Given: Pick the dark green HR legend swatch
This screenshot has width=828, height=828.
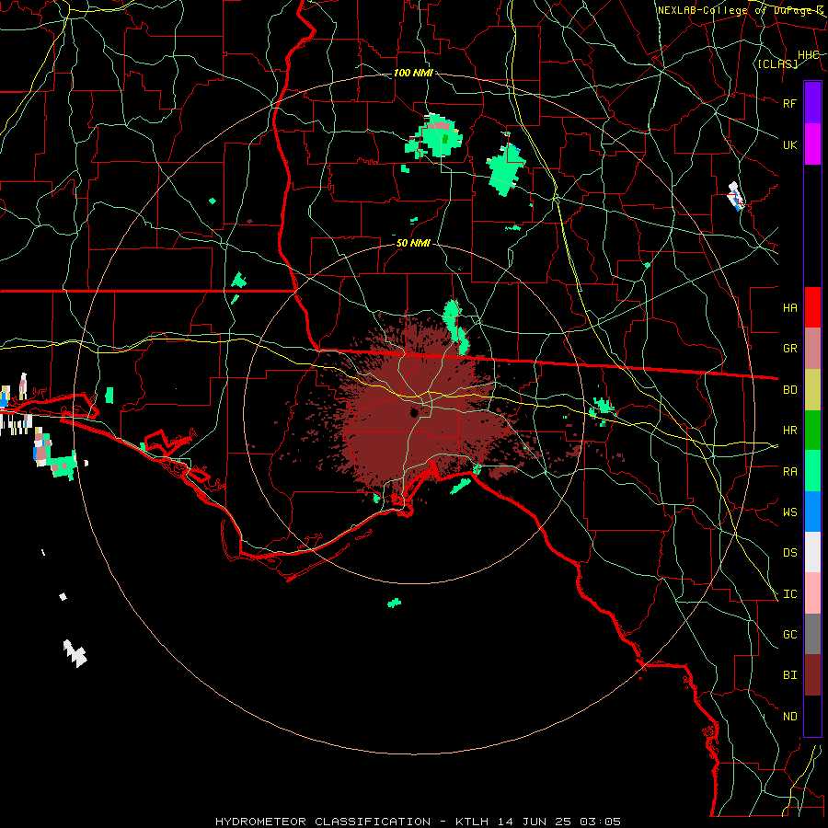Looking at the screenshot, I should point(812,430).
